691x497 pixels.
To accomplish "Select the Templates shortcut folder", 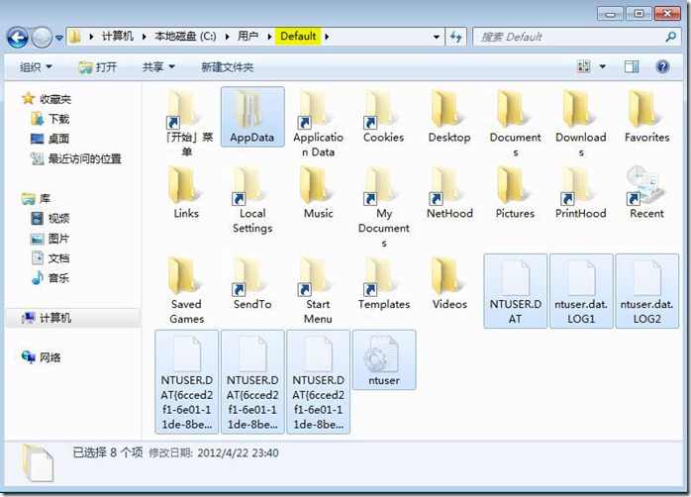I will pyautogui.click(x=383, y=284).
